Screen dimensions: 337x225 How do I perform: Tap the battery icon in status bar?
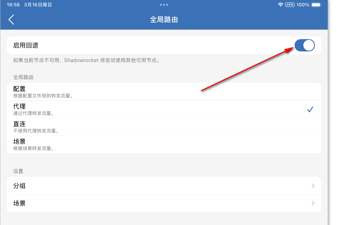click(x=316, y=5)
